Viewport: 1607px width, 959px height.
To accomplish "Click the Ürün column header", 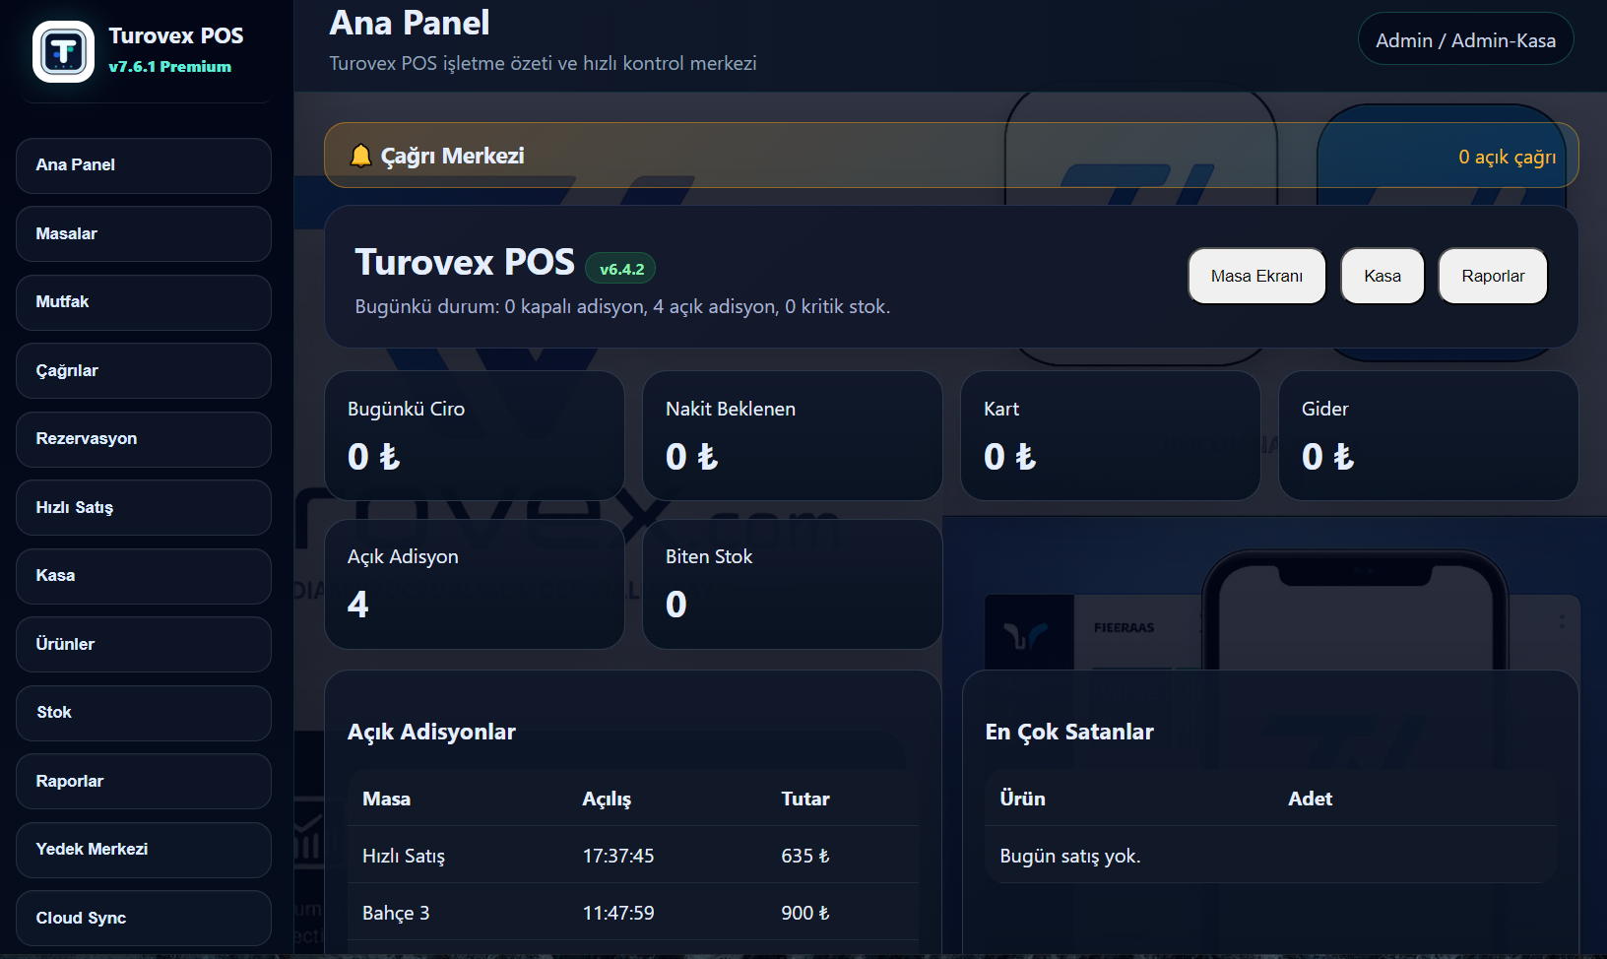I will coord(1022,799).
